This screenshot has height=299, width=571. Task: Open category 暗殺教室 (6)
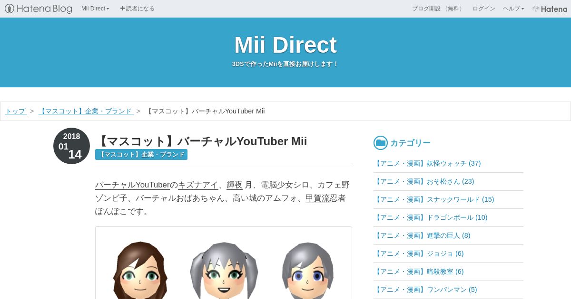point(419,271)
